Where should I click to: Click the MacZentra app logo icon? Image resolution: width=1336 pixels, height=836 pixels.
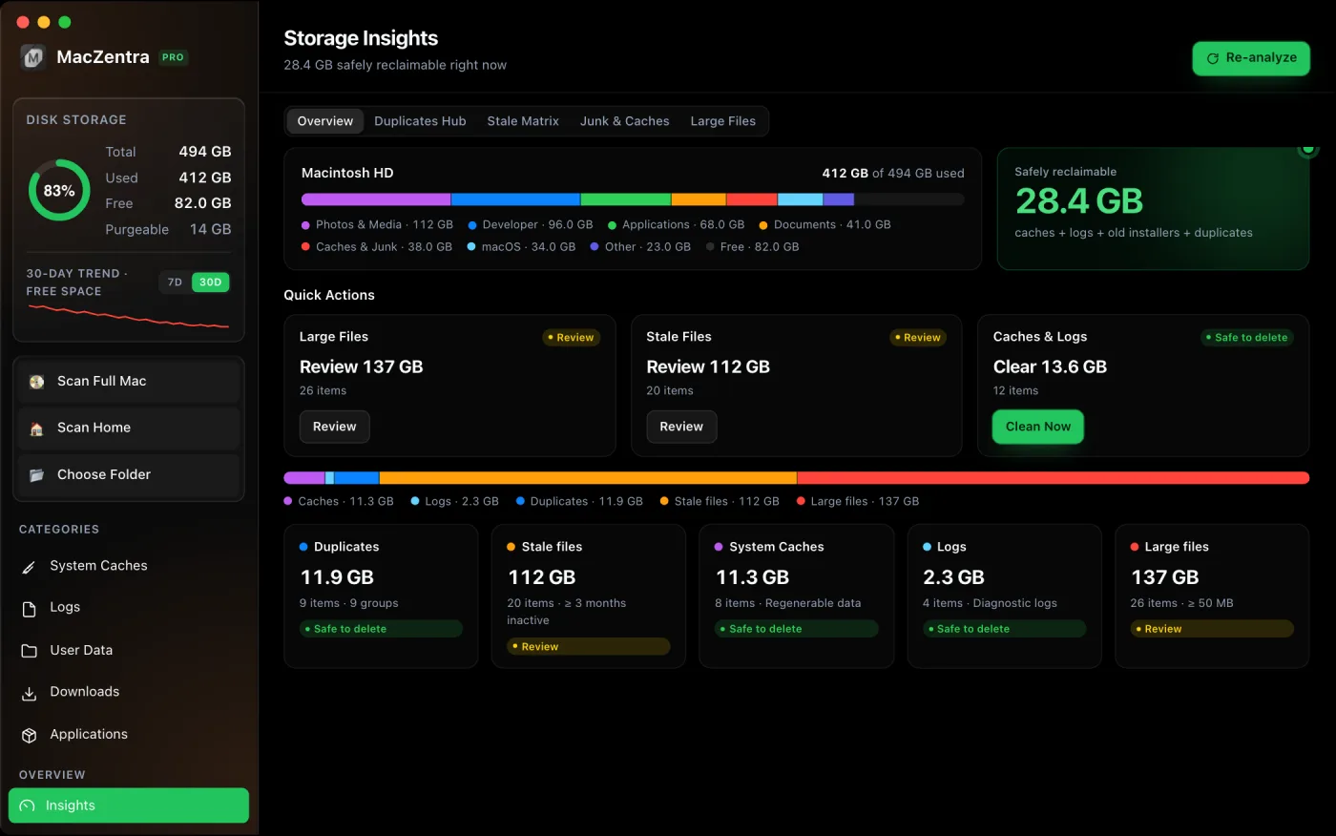(x=33, y=57)
